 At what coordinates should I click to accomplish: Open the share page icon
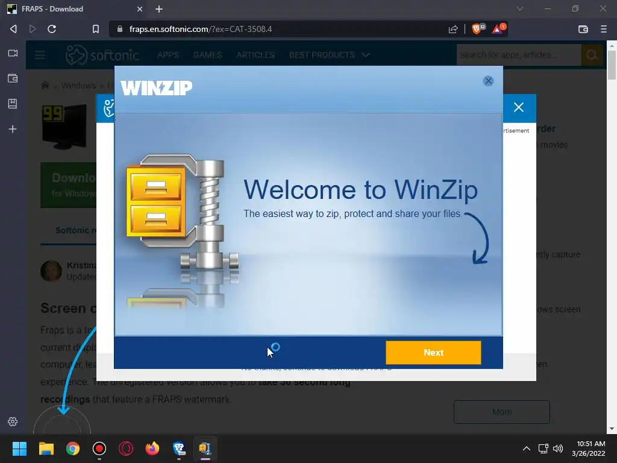click(453, 29)
